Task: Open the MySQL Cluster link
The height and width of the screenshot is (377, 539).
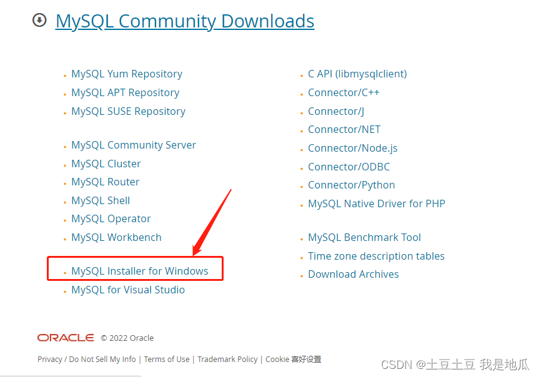Action: click(x=106, y=164)
